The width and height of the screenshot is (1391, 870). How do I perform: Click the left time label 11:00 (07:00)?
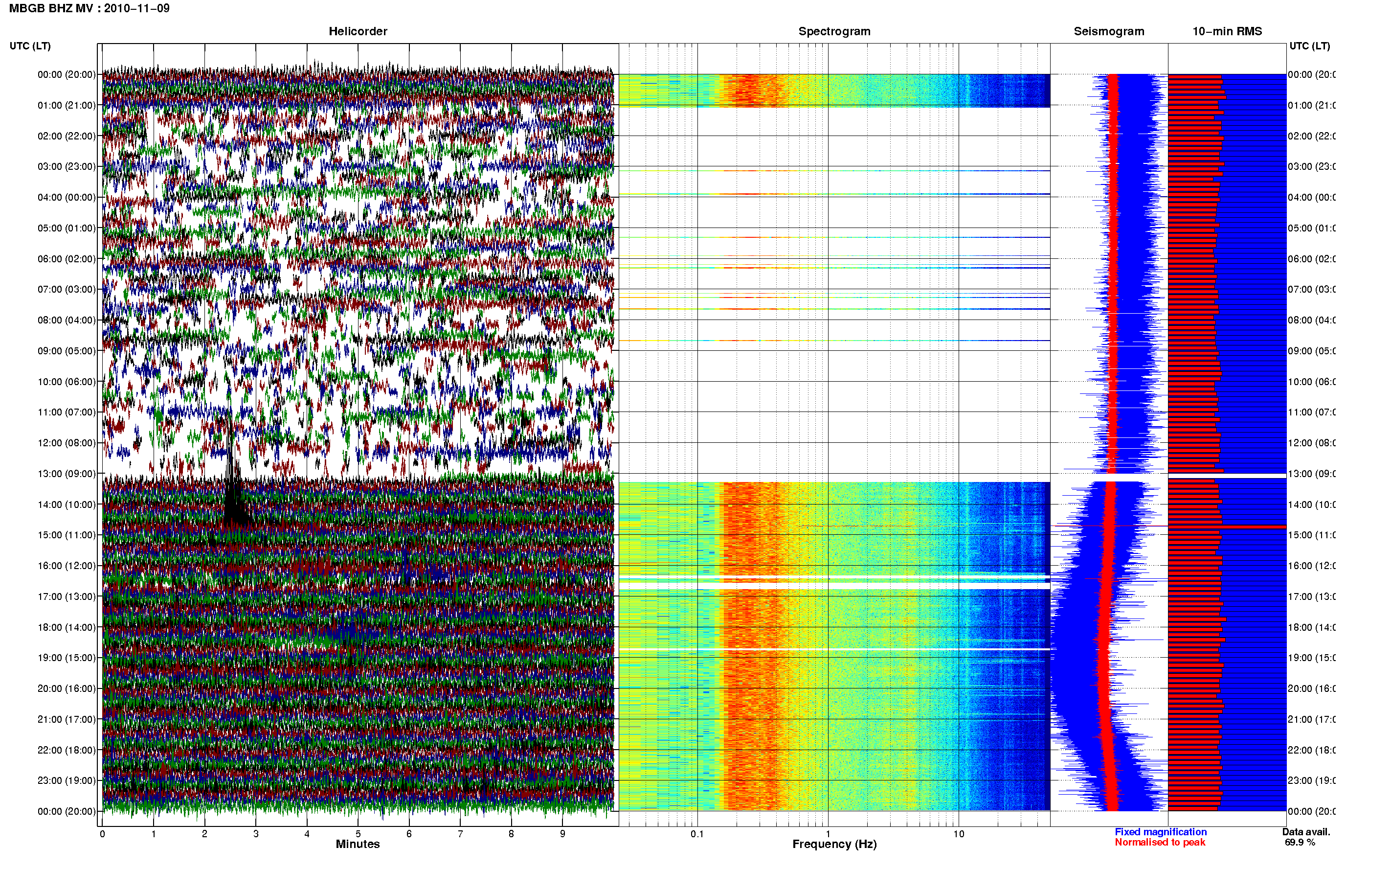67,412
